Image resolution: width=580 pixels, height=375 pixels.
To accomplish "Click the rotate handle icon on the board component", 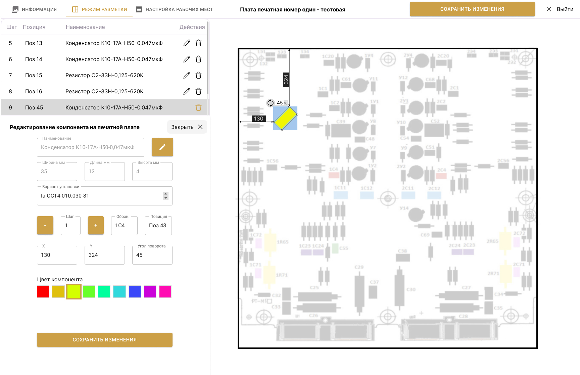I will point(271,103).
